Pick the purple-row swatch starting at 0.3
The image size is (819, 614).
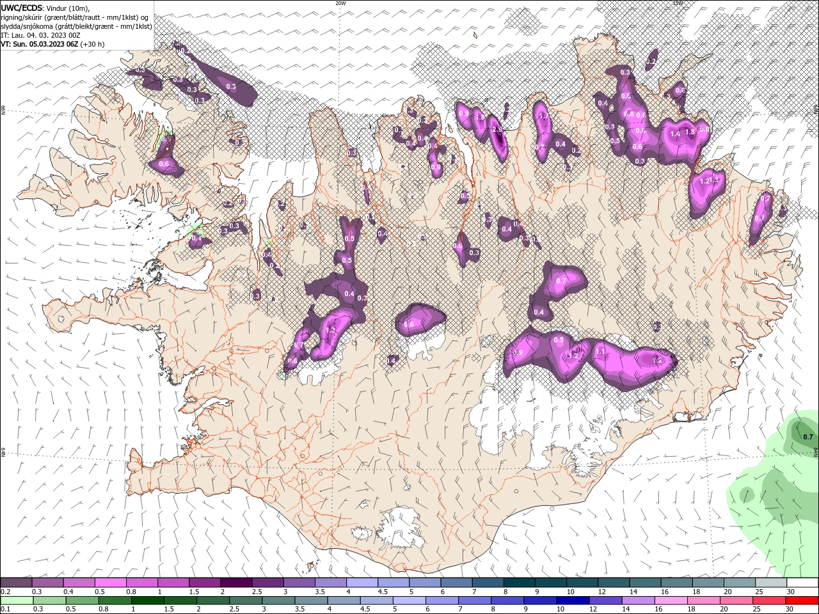(x=47, y=583)
